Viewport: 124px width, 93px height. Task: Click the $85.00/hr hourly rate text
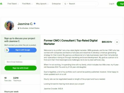pyautogui.click(x=107, y=42)
